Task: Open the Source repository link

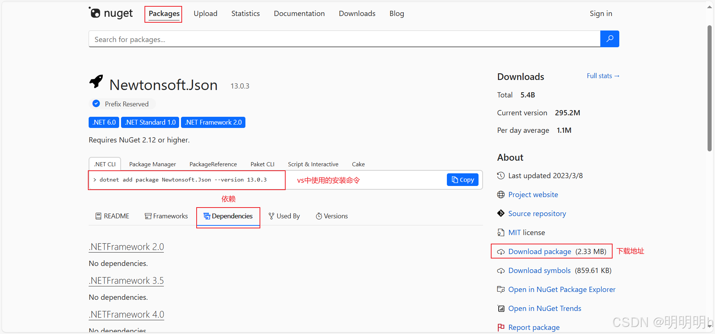Action: (537, 213)
